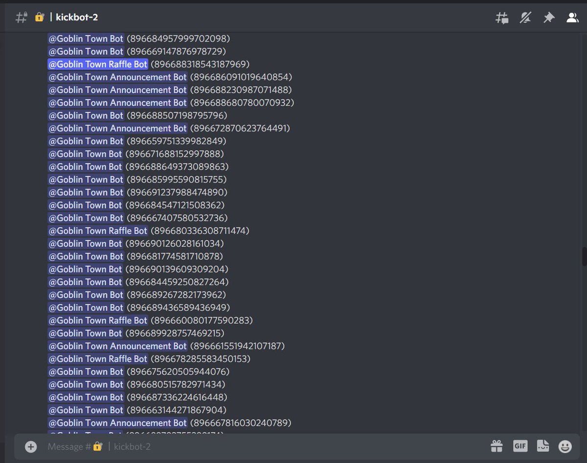Open the emoji picker

pyautogui.click(x=565, y=446)
